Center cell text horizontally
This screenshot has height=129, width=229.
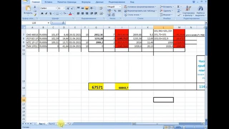pyautogui.click(x=83, y=14)
